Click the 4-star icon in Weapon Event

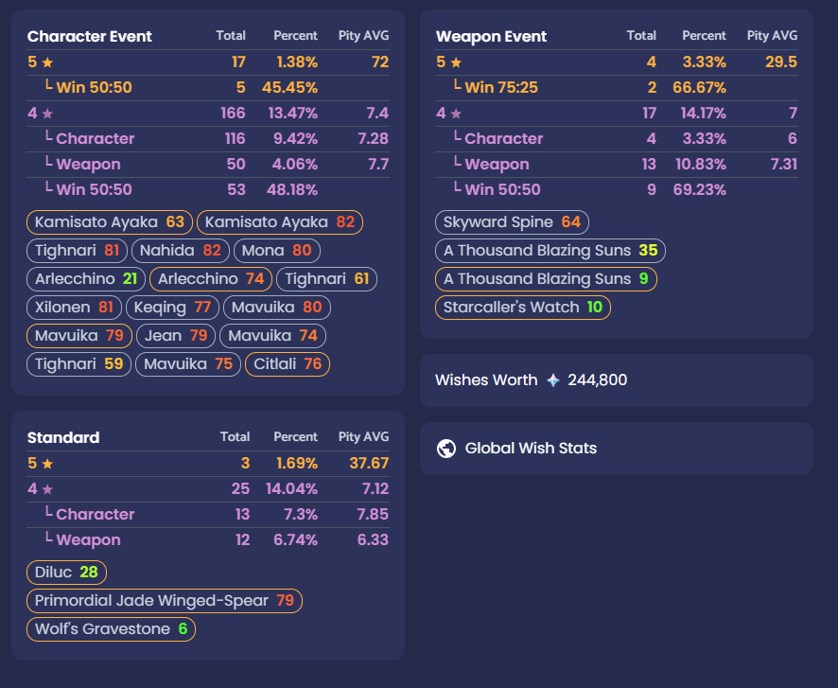[x=456, y=114]
